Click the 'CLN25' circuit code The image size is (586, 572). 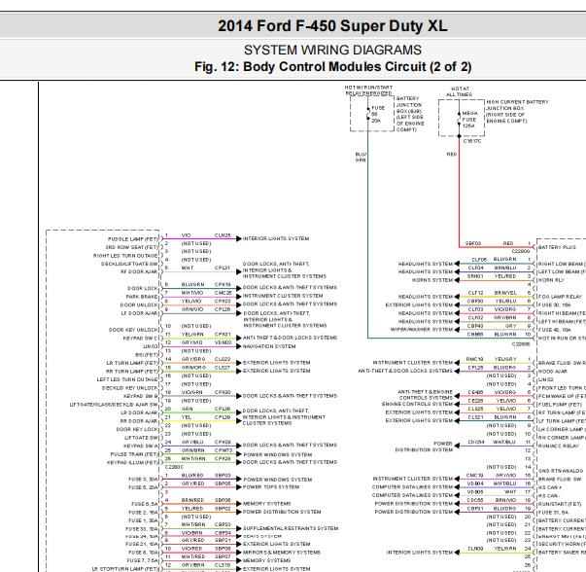coord(223,235)
